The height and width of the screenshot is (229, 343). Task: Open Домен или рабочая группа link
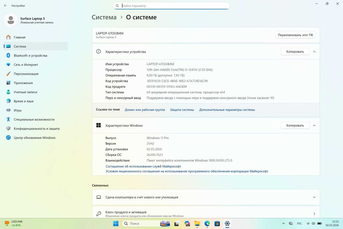click(x=145, y=110)
